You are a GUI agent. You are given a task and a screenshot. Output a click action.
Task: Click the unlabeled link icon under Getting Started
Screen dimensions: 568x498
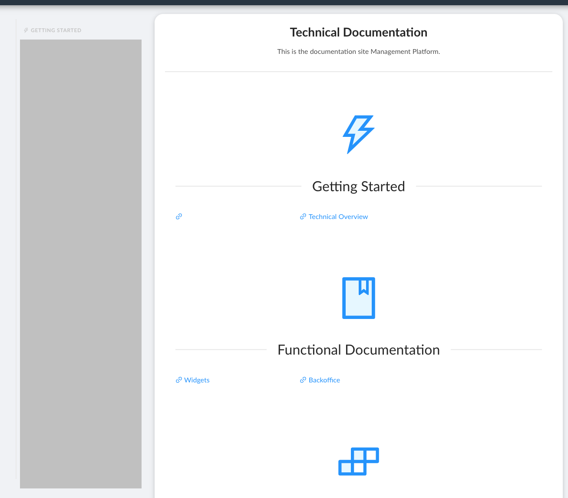point(179,216)
